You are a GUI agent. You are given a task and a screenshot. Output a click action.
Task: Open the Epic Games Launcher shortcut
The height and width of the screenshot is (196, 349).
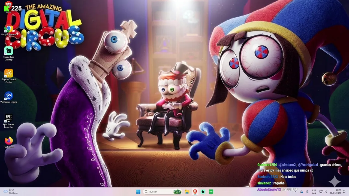[9, 121]
